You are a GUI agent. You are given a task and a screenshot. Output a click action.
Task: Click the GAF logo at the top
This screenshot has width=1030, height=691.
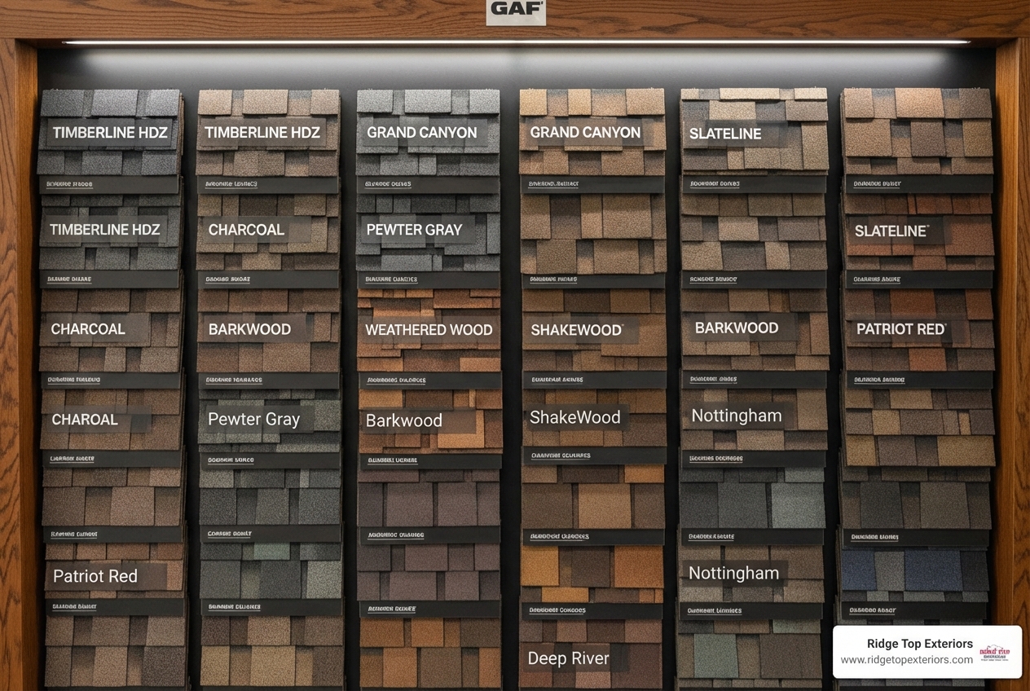[515, 13]
